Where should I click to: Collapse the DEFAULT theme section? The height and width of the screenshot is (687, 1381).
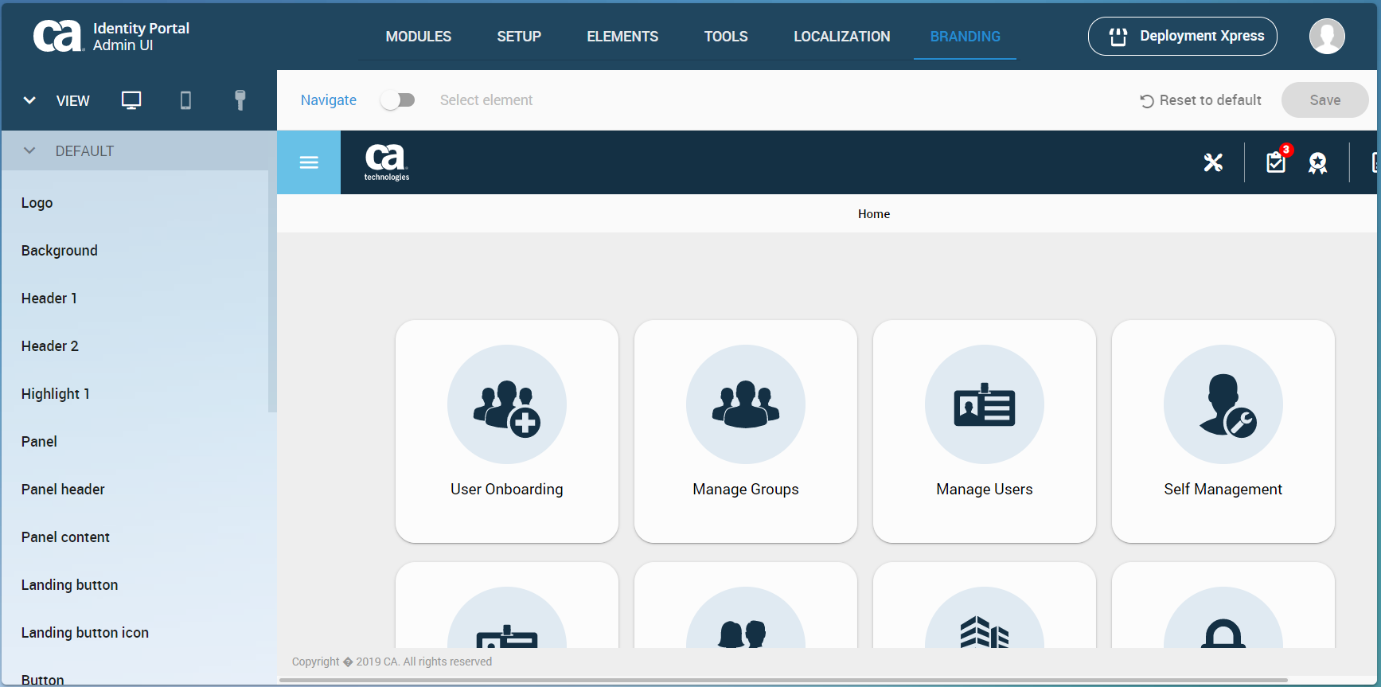click(x=29, y=150)
